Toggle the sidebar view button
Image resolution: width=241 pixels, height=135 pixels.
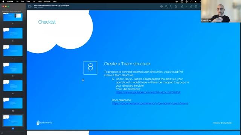point(29,6)
